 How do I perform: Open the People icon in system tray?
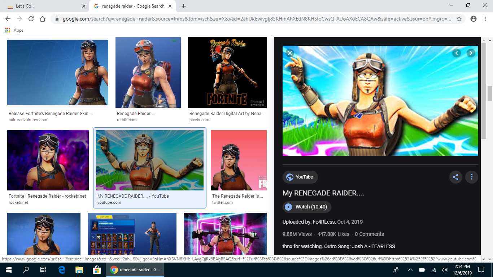pos(396,270)
